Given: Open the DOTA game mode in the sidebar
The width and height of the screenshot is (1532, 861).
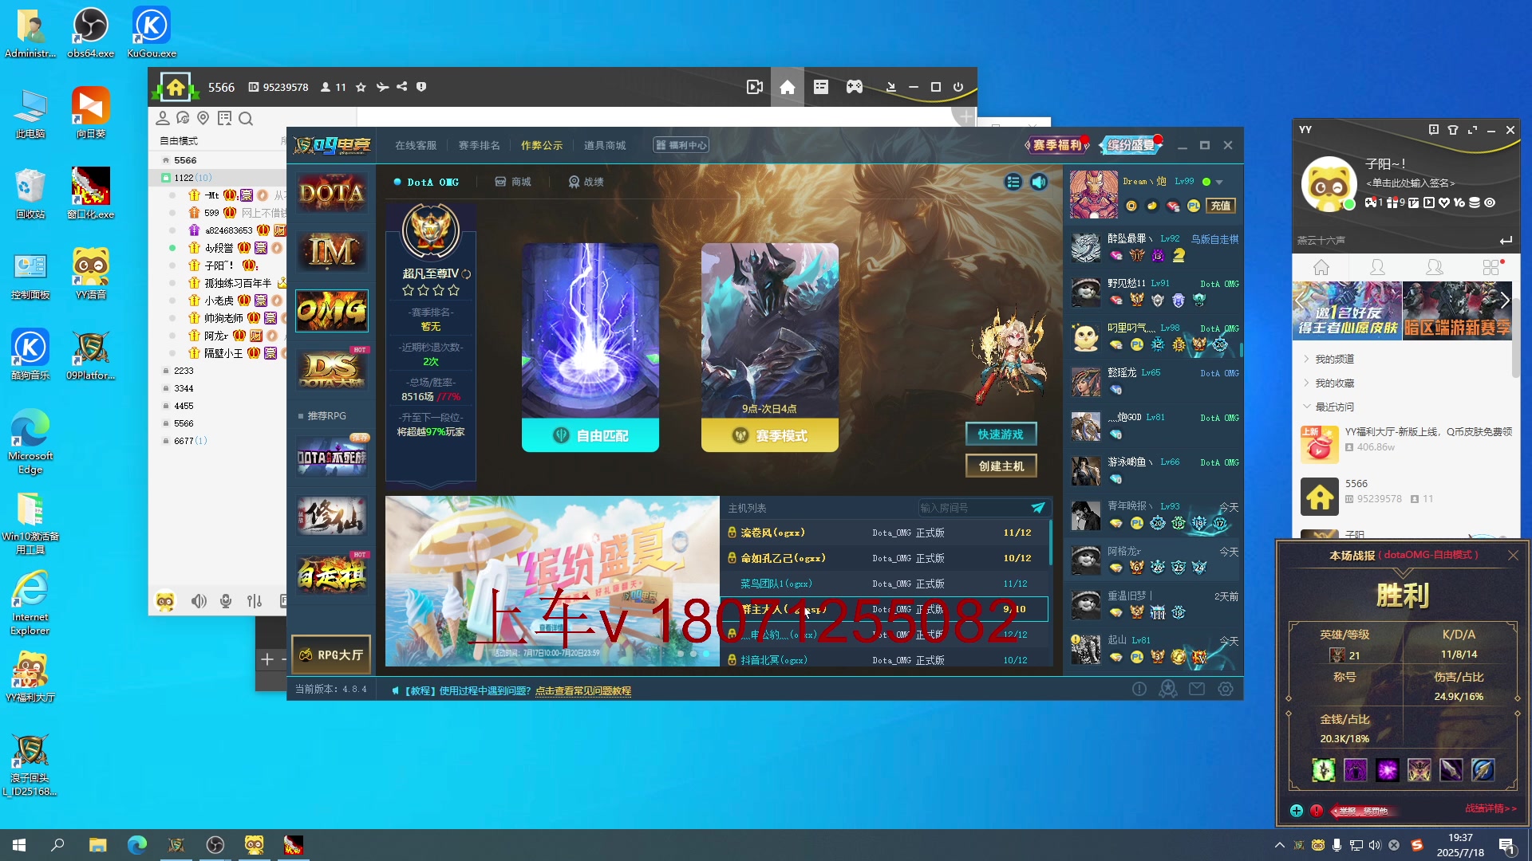Looking at the screenshot, I should point(331,193).
